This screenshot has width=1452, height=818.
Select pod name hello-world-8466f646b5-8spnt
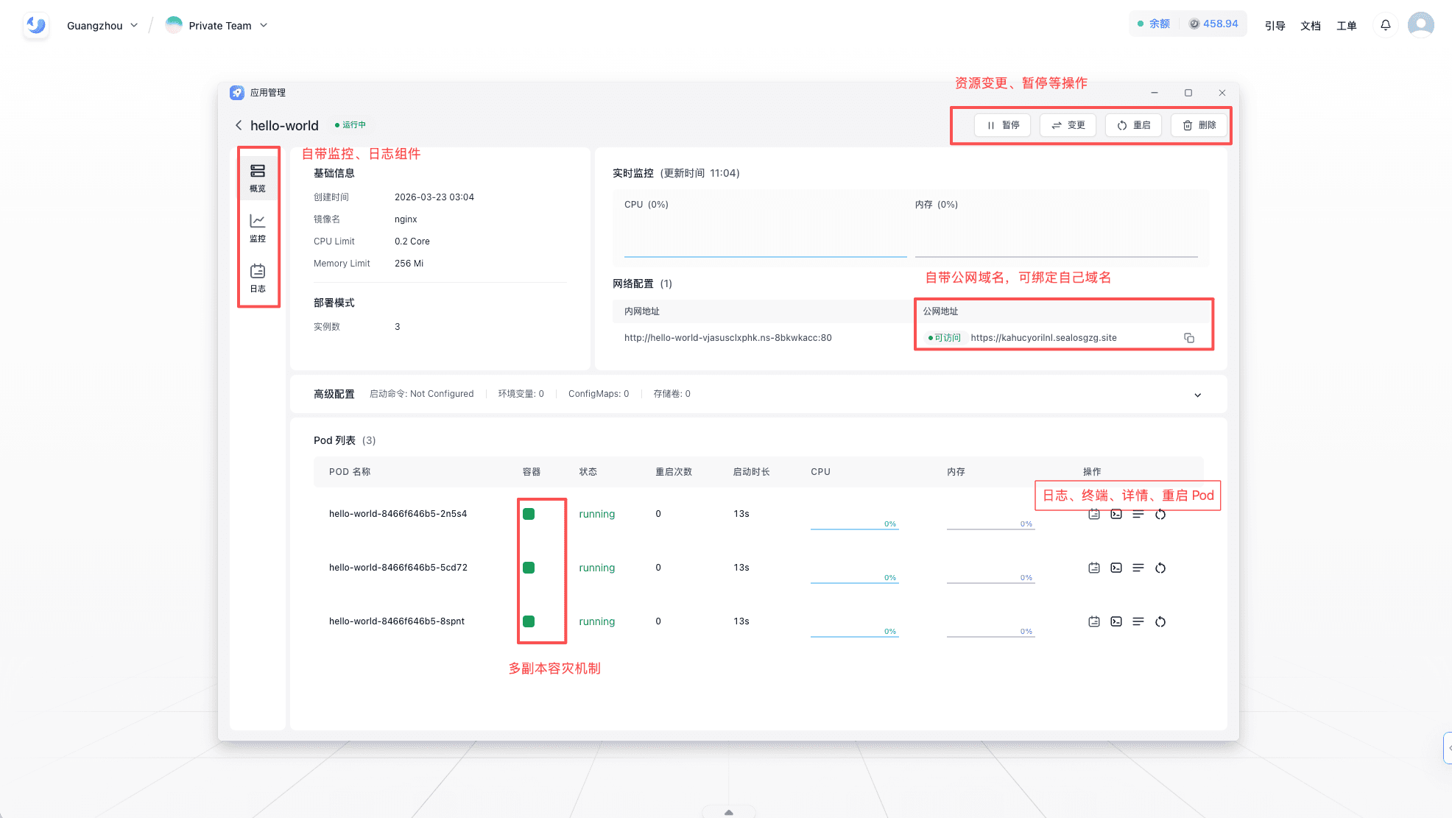pyautogui.click(x=397, y=621)
